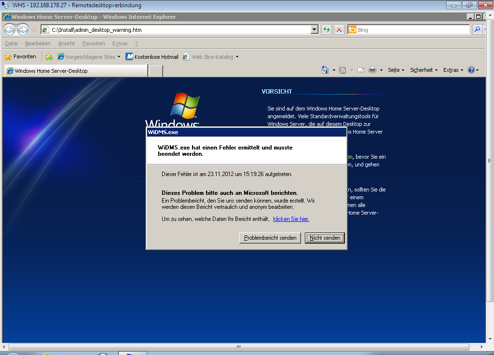Open the Seite dropdown menu
494x355 pixels.
[x=396, y=70]
